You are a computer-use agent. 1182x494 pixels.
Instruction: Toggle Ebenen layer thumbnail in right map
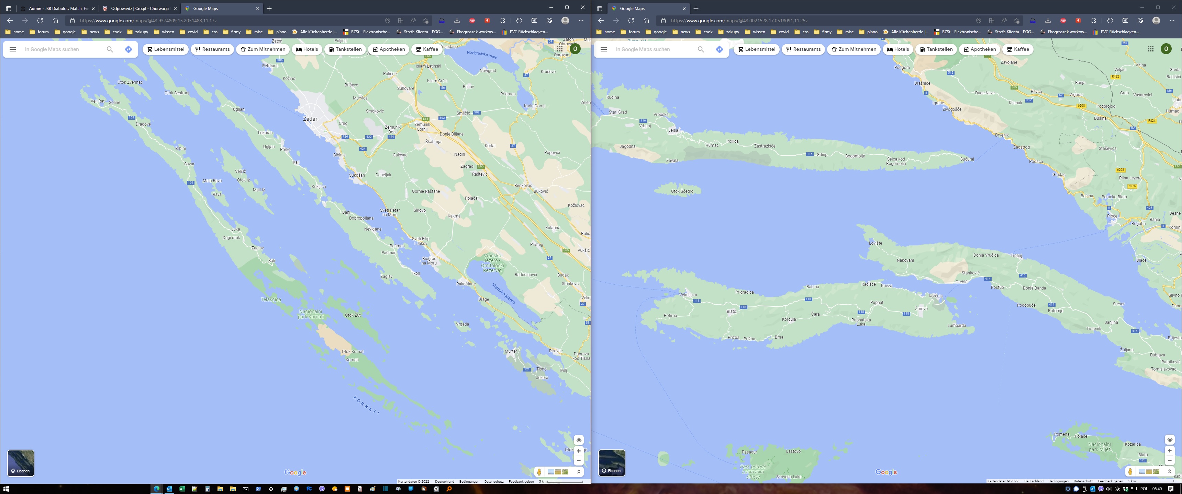pyautogui.click(x=612, y=463)
